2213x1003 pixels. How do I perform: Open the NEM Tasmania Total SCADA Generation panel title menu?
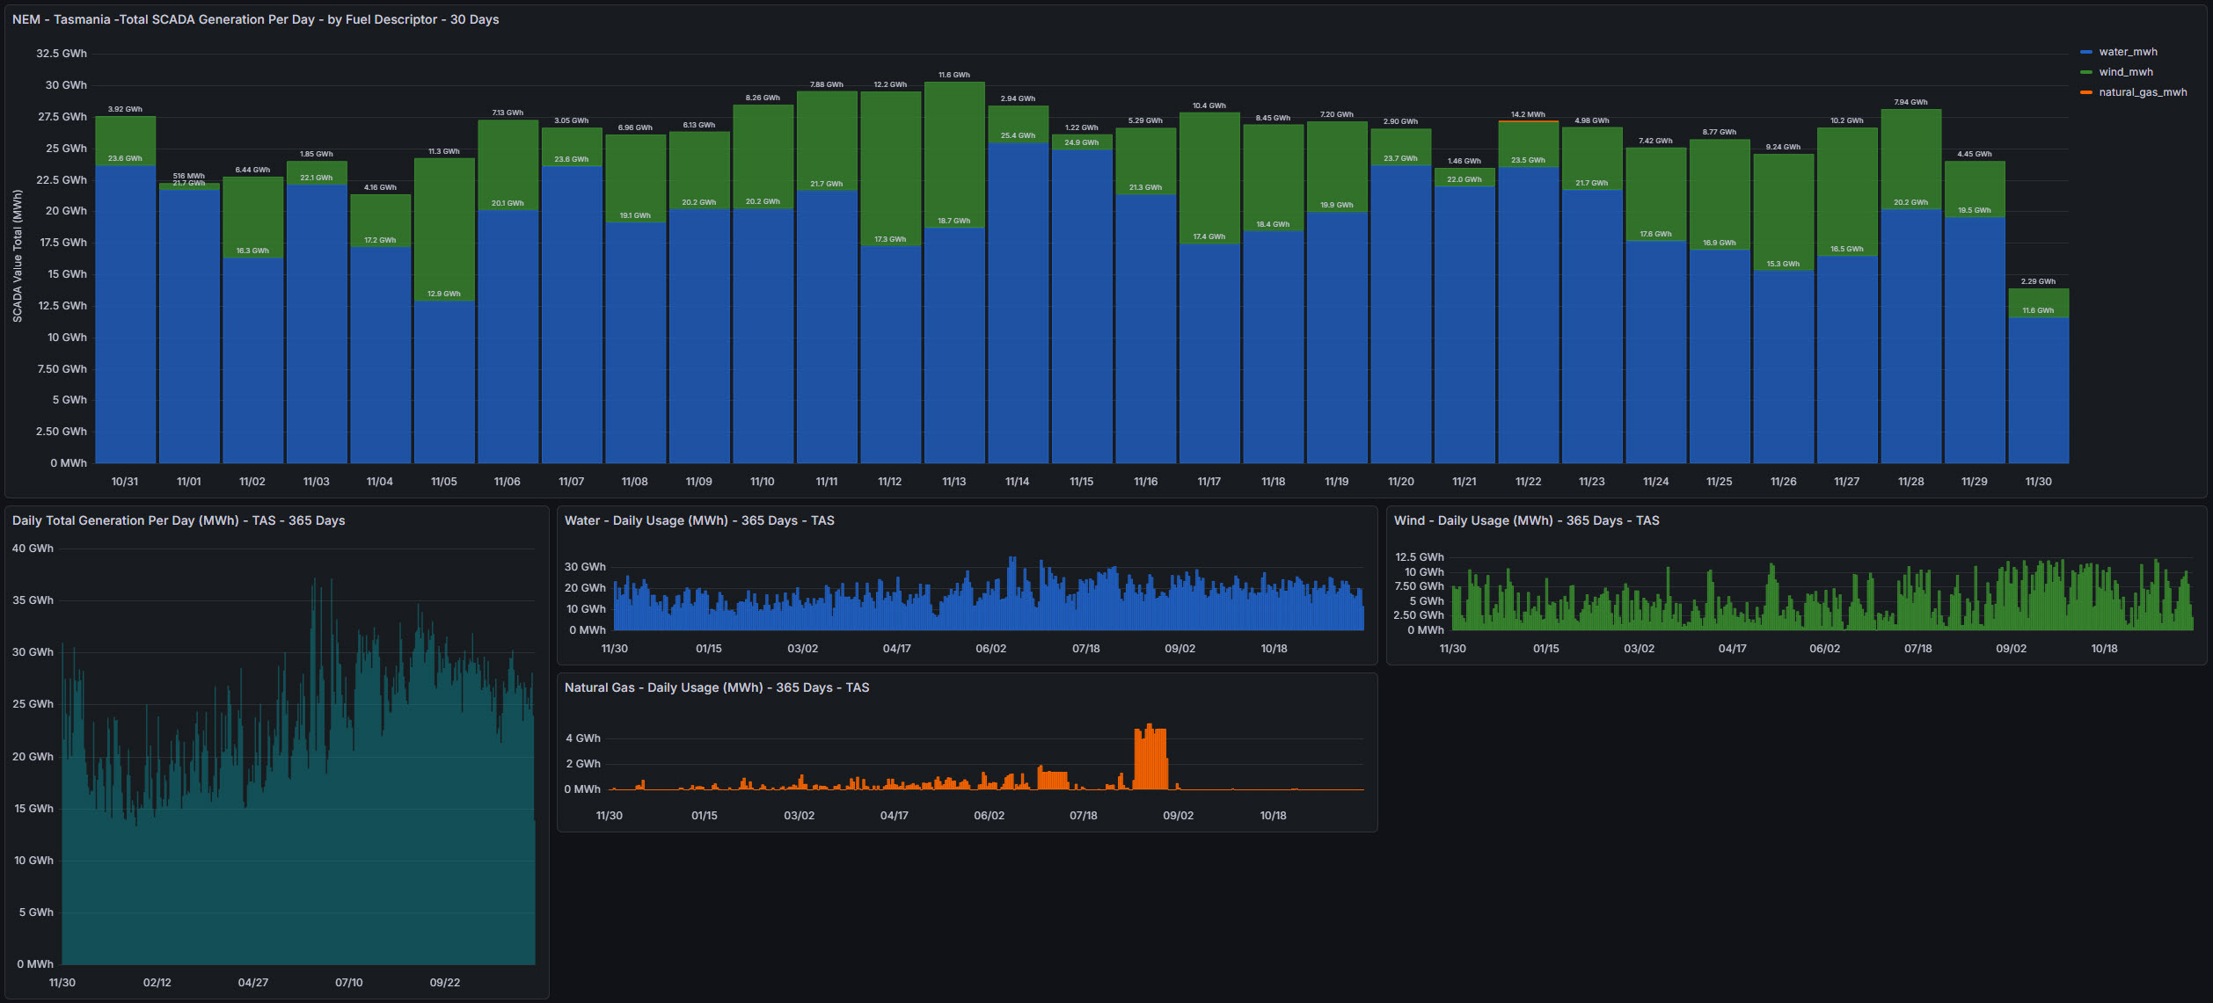click(255, 19)
